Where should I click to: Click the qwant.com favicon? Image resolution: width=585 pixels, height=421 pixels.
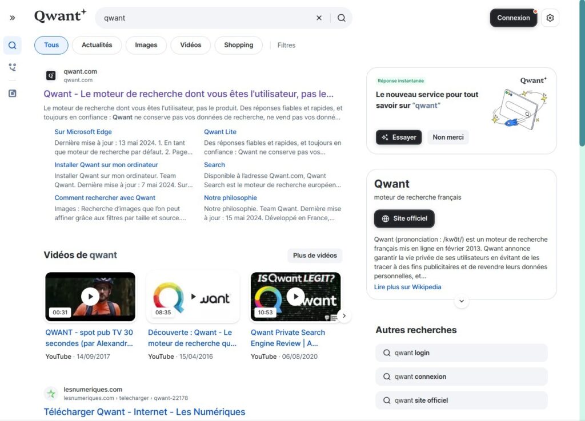pos(51,76)
